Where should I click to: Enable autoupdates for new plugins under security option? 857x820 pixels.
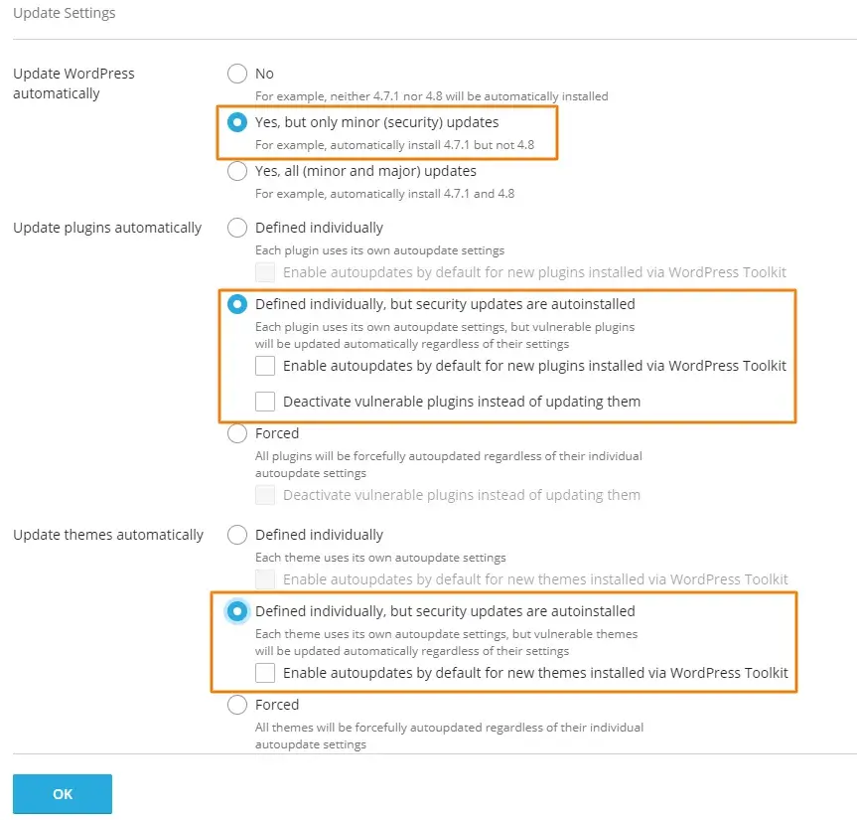point(265,366)
